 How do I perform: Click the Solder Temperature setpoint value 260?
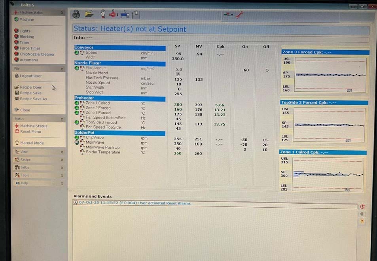click(178, 153)
